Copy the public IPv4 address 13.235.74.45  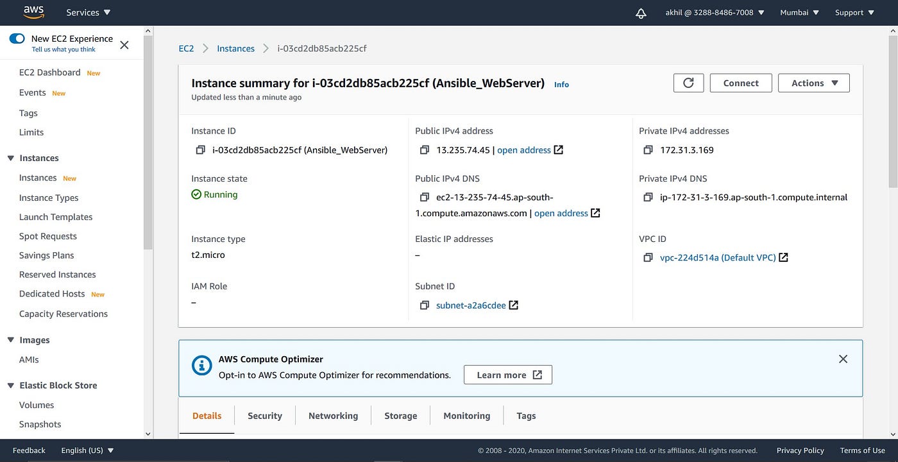click(x=424, y=150)
